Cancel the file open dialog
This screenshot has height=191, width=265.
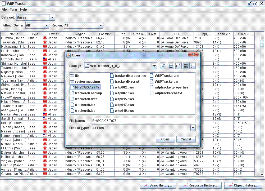pos(186,139)
